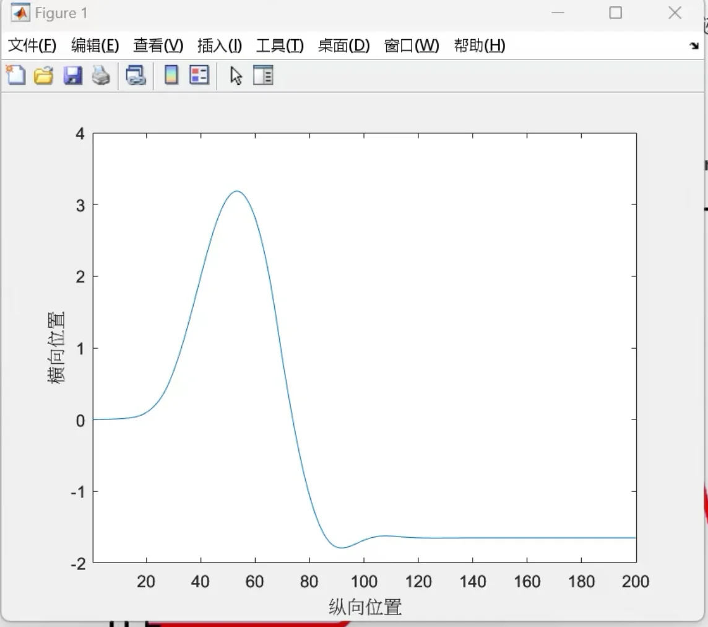Click the Link Plot toolbar icon
The width and height of the screenshot is (708, 627).
136,76
